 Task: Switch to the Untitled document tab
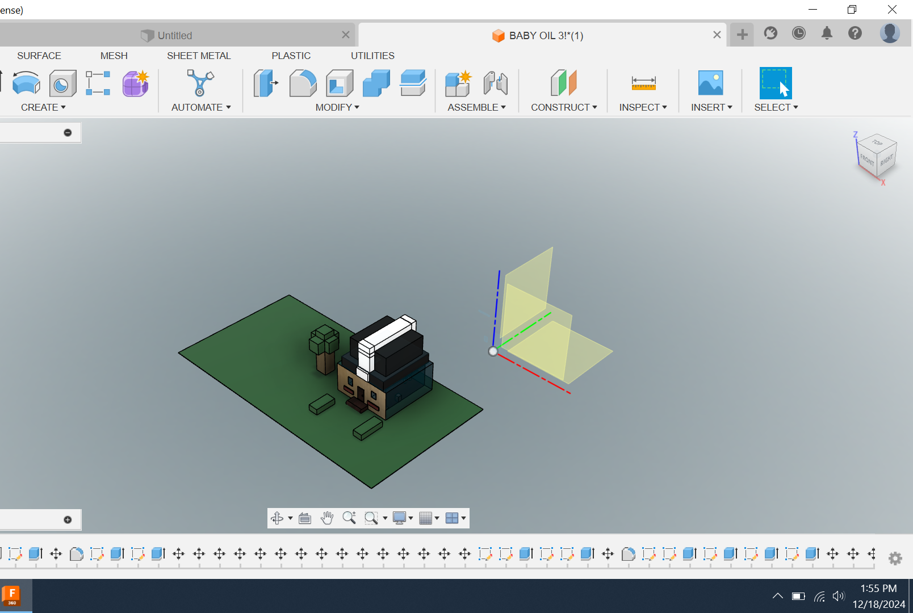[175, 35]
